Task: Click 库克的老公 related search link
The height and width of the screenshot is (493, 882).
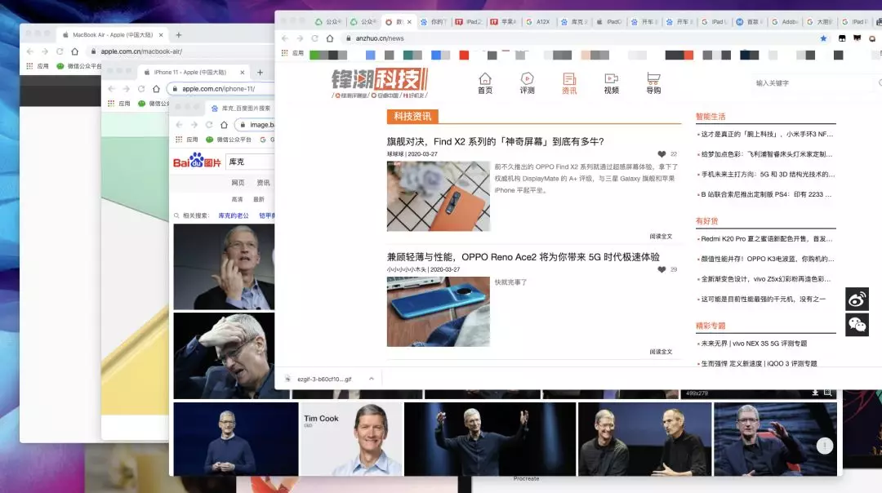Action: 234,215
